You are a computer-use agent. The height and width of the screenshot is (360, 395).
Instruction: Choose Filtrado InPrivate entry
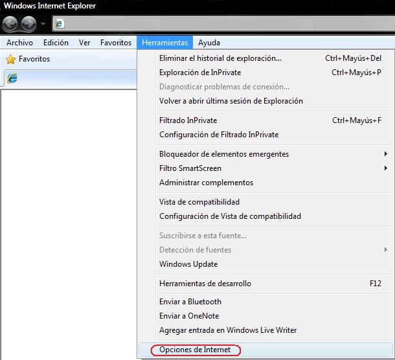coord(267,120)
